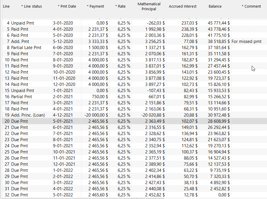
Task: Select balance 2 452,82 $ in line 31
Action: [x=215, y=189]
